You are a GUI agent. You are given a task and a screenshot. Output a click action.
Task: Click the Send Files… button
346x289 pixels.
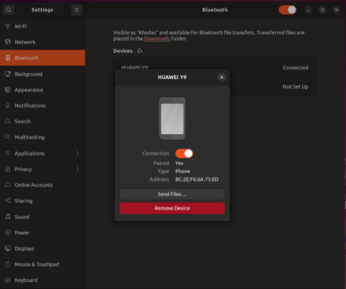tap(172, 194)
